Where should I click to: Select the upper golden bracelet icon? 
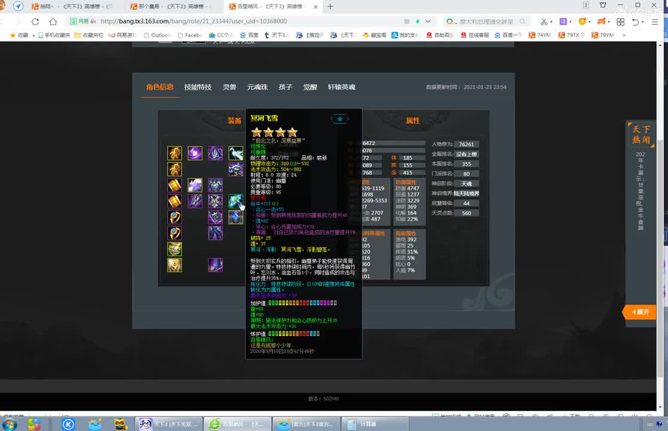[175, 185]
